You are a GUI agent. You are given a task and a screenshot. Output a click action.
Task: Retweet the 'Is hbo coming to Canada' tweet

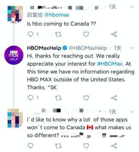[58, 34]
